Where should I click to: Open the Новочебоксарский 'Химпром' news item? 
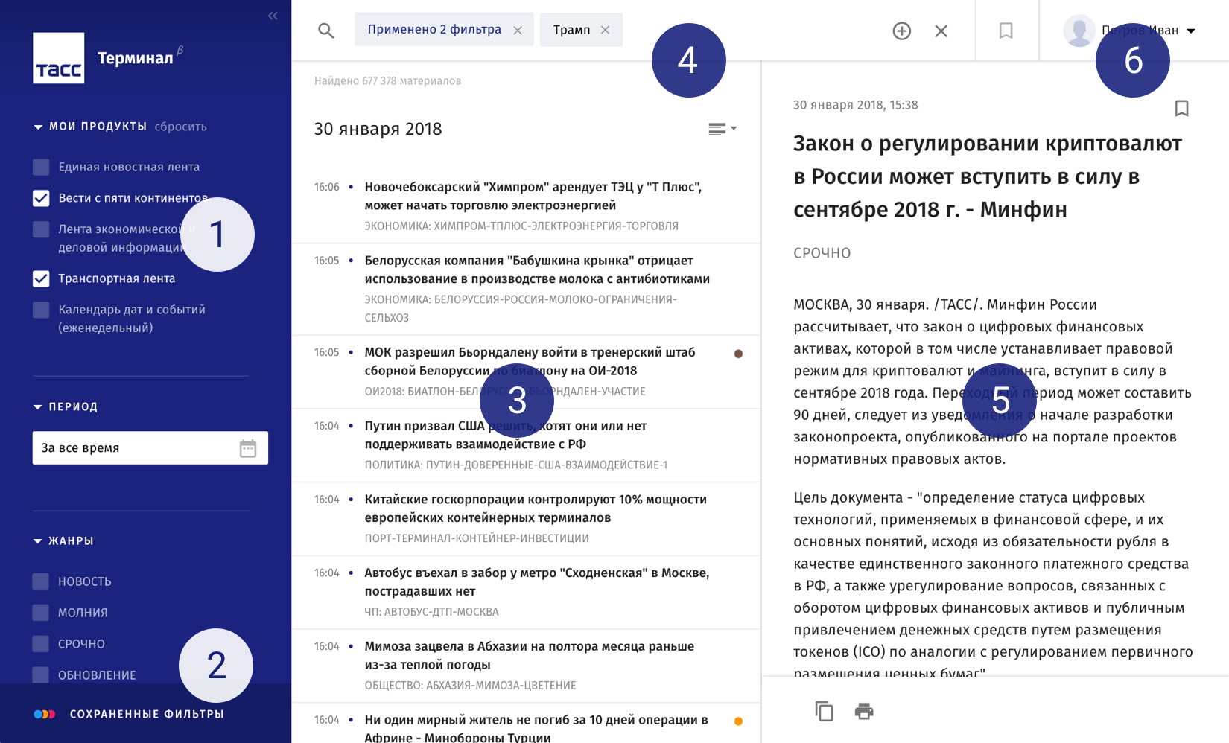pyautogui.click(x=526, y=206)
